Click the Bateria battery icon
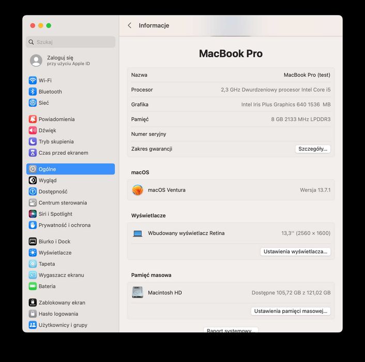The image size is (365, 362). pos(33,286)
